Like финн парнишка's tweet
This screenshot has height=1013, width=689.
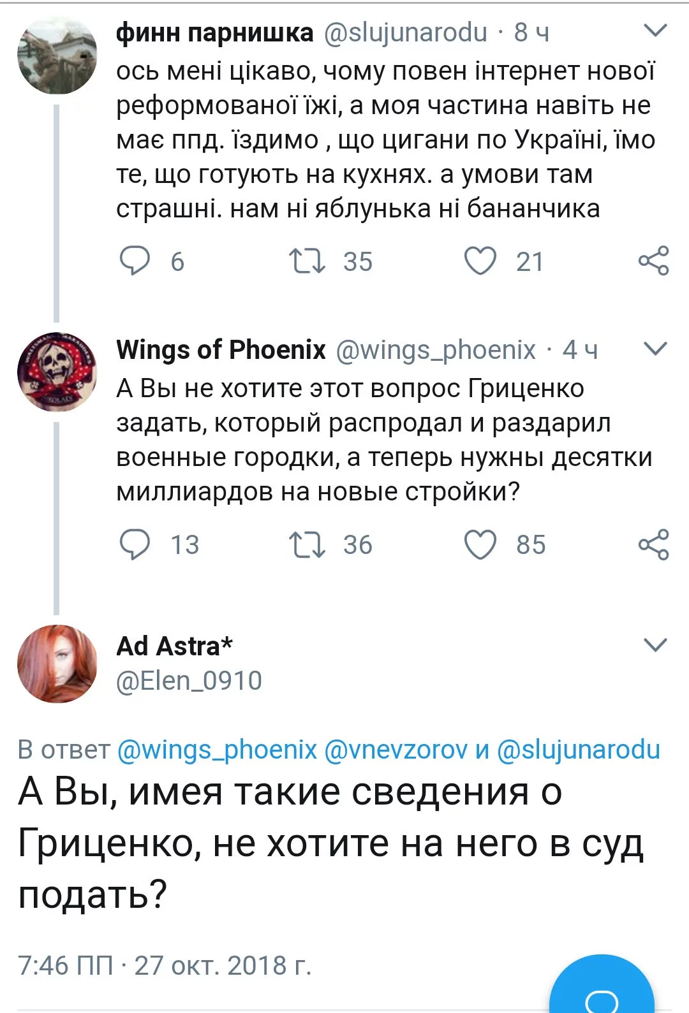point(480,261)
